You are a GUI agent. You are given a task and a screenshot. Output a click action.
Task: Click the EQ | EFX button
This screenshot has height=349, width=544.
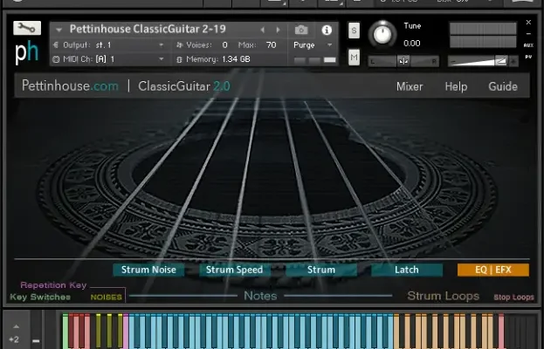pos(492,270)
